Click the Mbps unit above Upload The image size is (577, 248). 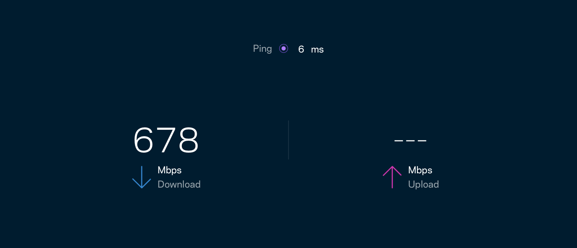[420, 170]
